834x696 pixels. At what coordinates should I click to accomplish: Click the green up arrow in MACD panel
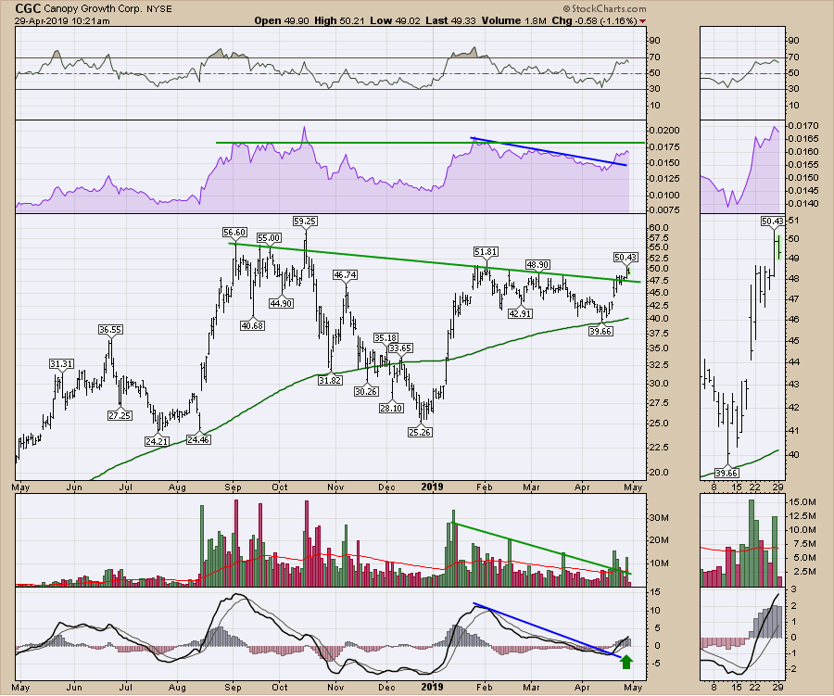click(626, 662)
